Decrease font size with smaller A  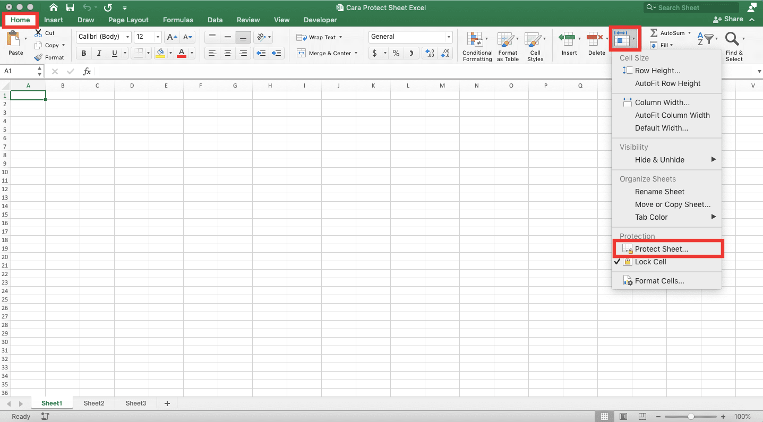tap(187, 37)
